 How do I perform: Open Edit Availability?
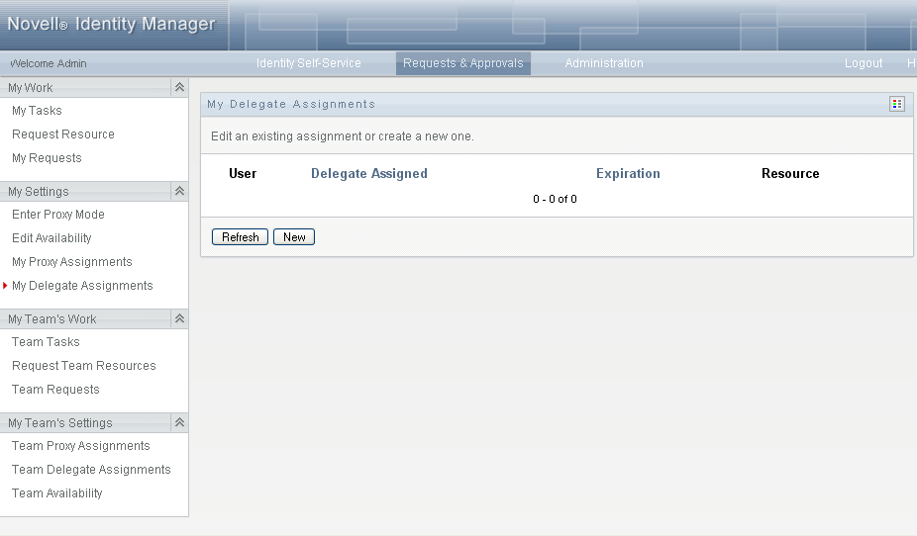coord(51,238)
